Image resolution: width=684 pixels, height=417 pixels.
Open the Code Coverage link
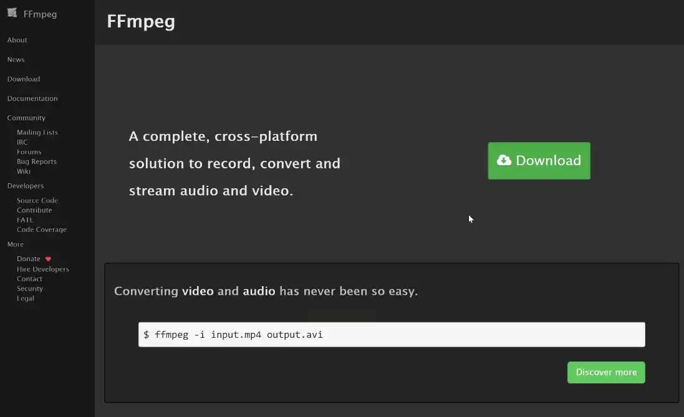click(x=42, y=229)
